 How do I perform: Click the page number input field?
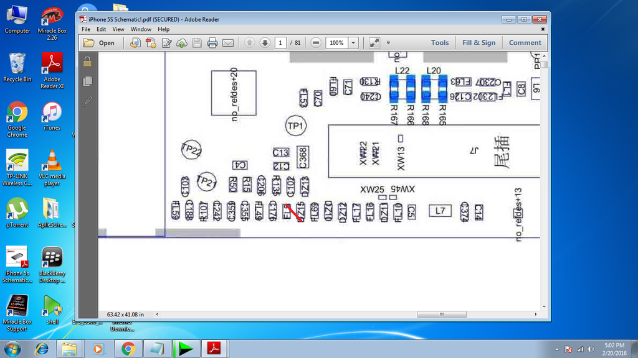tap(280, 42)
